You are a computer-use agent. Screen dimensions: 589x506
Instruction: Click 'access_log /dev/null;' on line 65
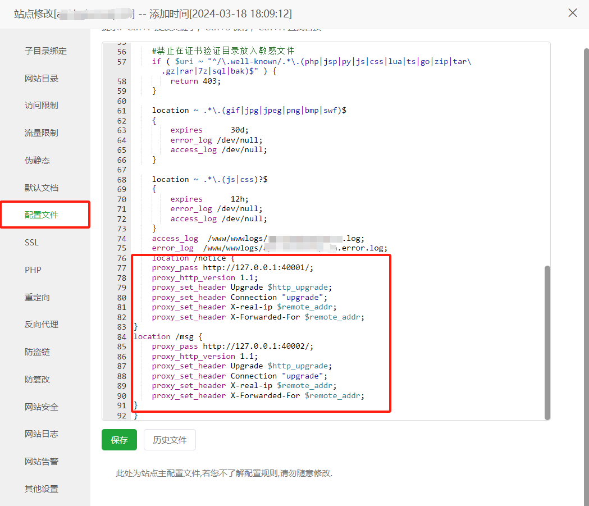tap(218, 150)
